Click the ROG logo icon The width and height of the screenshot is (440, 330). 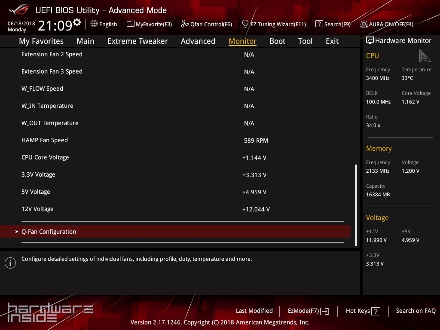[18, 10]
